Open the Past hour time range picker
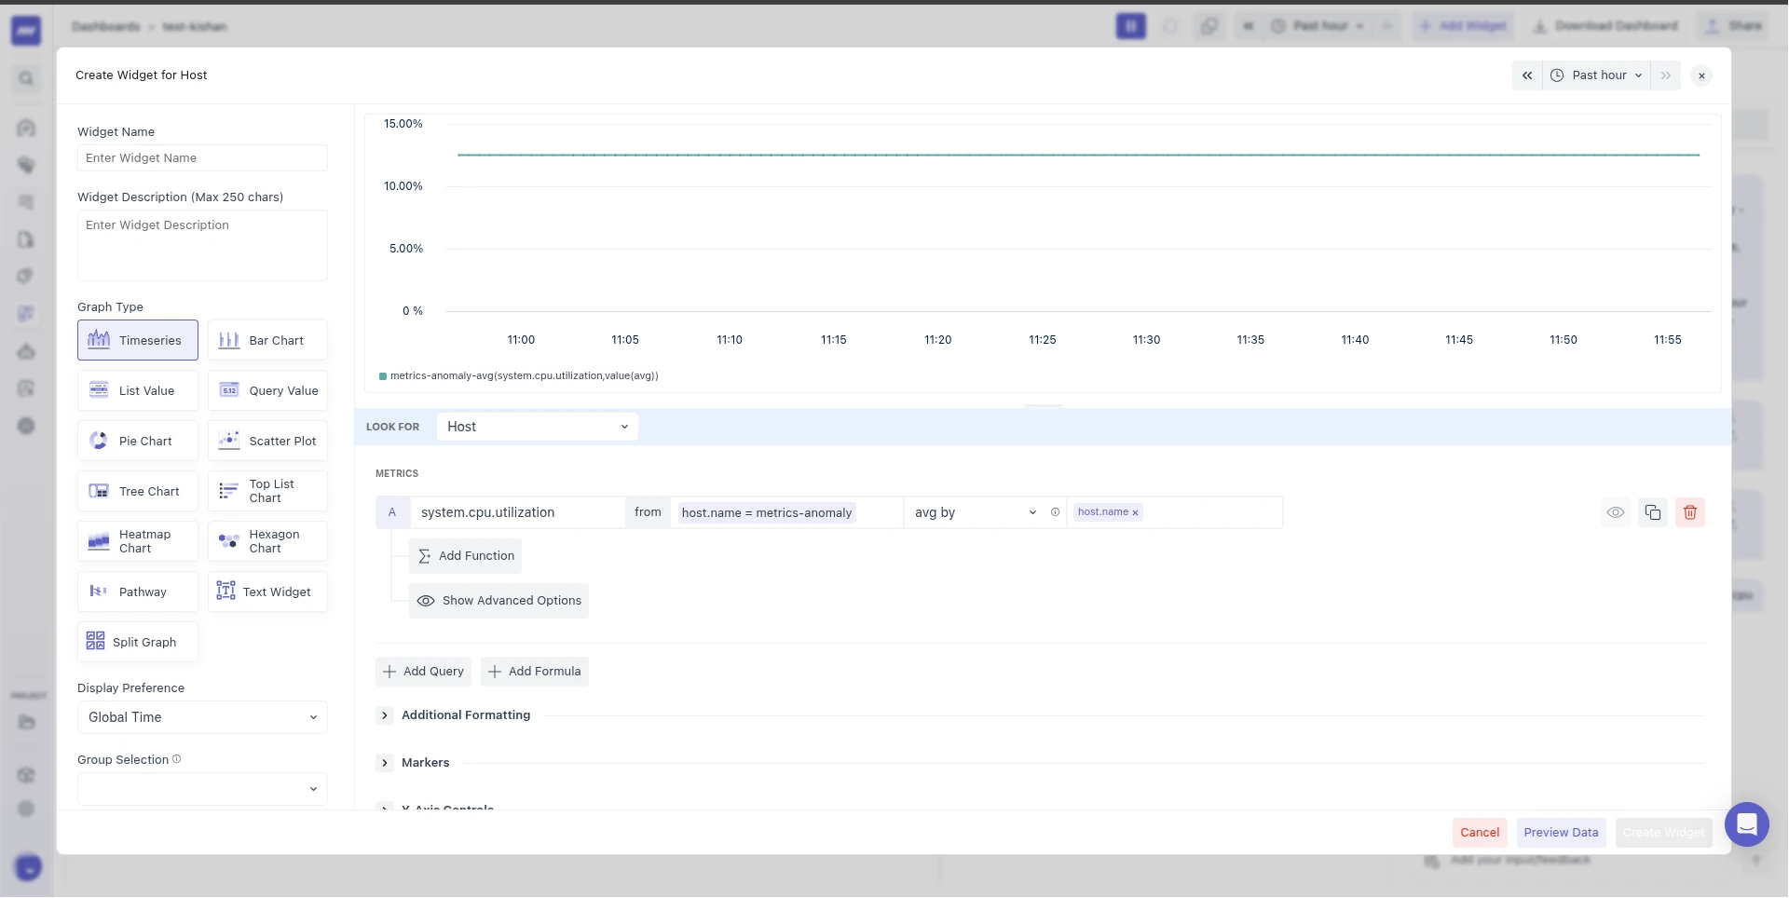1789x898 pixels. tap(1597, 75)
